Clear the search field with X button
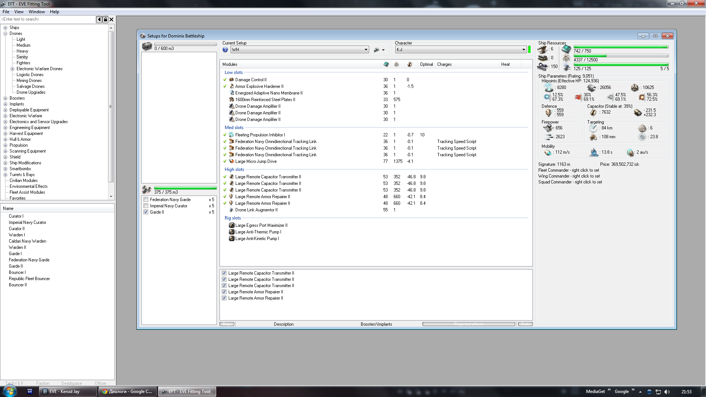The image size is (706, 397). pyautogui.click(x=111, y=19)
